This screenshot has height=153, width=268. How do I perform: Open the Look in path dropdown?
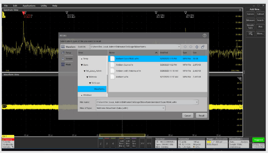point(179,47)
